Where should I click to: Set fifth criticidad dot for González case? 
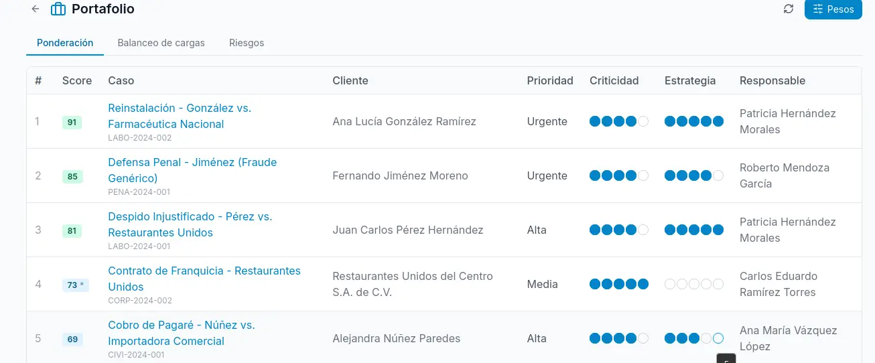(x=643, y=121)
